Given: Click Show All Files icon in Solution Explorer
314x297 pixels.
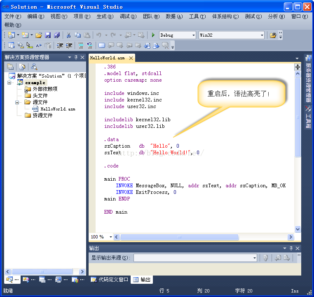Looking at the screenshot, I should pyautogui.click(x=22, y=67).
